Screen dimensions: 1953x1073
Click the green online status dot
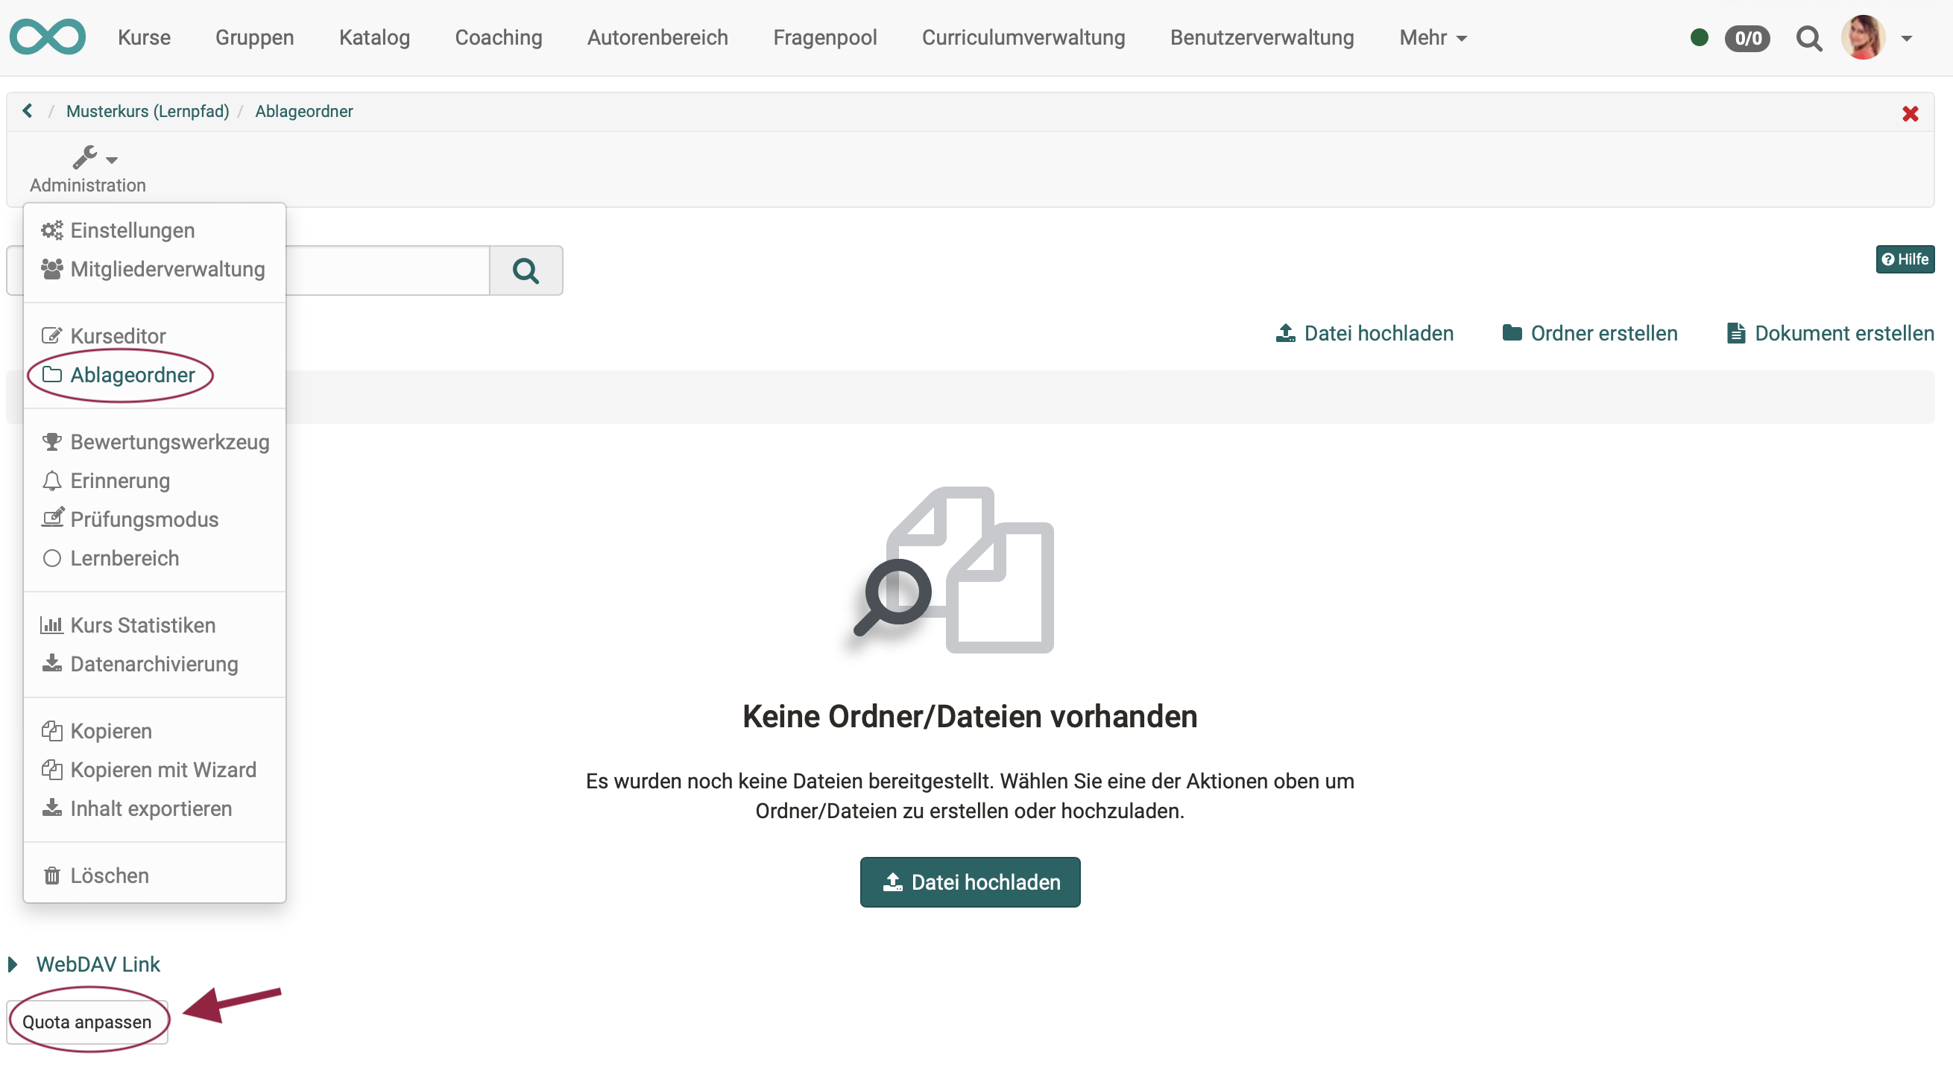[x=1699, y=38]
